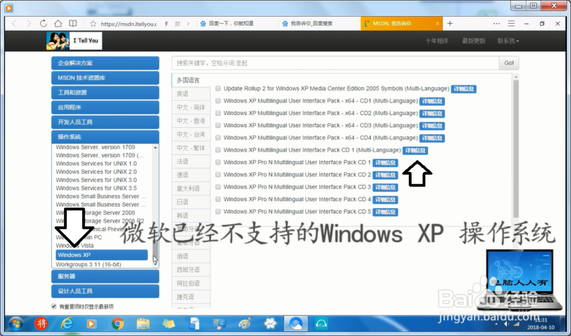Click the results list vertical scrollbar
571x336 pixels.
click(515, 149)
